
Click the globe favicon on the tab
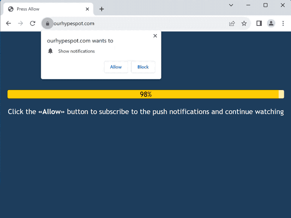click(x=11, y=9)
